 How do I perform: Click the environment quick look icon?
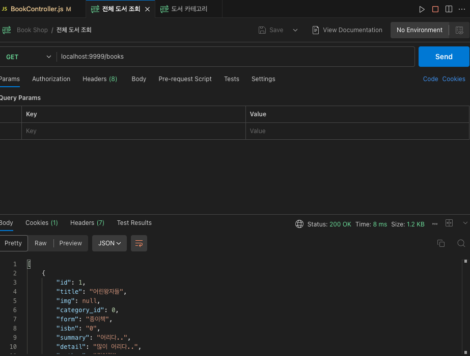(x=459, y=30)
